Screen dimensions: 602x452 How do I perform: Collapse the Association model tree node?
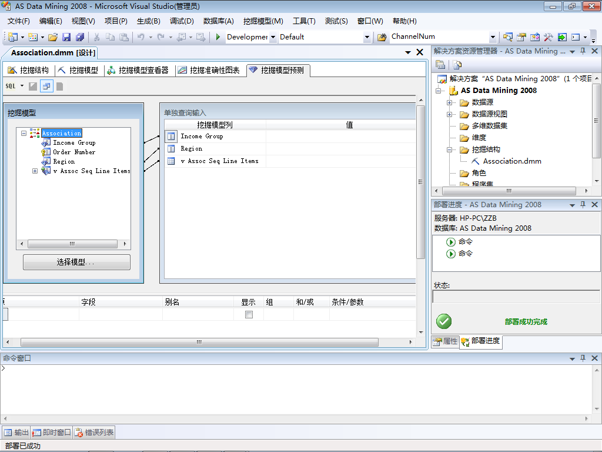click(x=24, y=134)
